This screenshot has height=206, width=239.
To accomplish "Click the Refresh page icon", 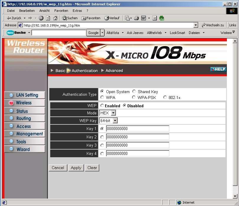I will [x=48, y=18].
